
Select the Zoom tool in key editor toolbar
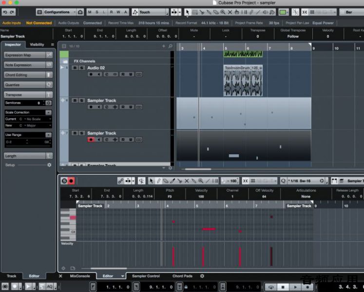pyautogui.click(x=201, y=181)
